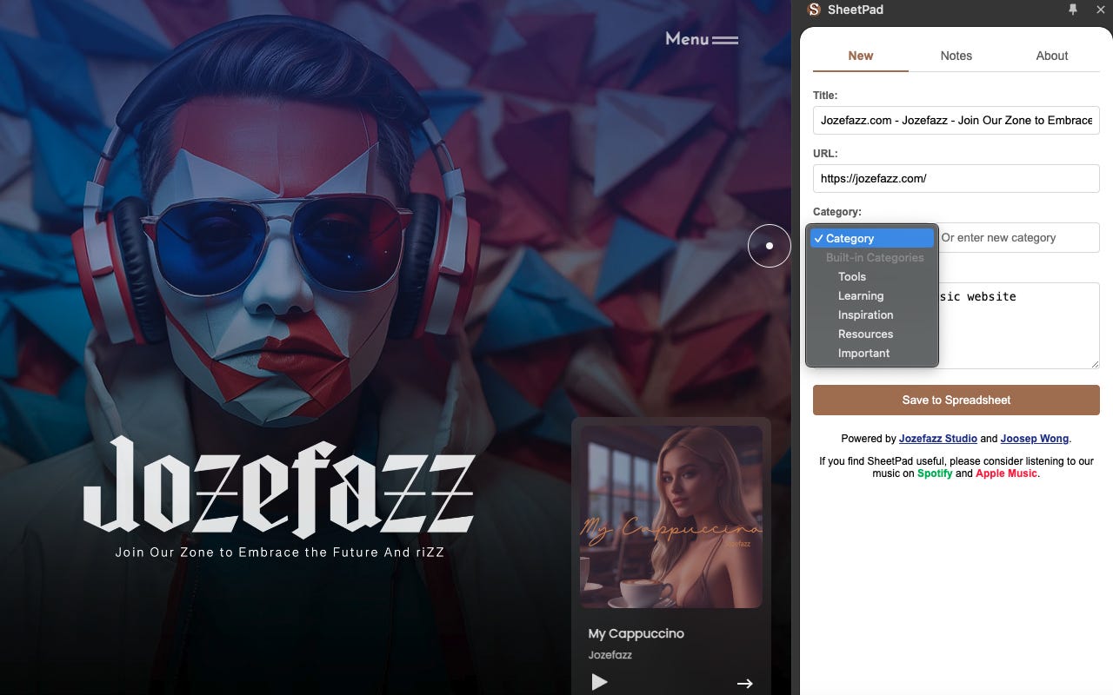
Task: Focus the URL input field
Action: 956,178
